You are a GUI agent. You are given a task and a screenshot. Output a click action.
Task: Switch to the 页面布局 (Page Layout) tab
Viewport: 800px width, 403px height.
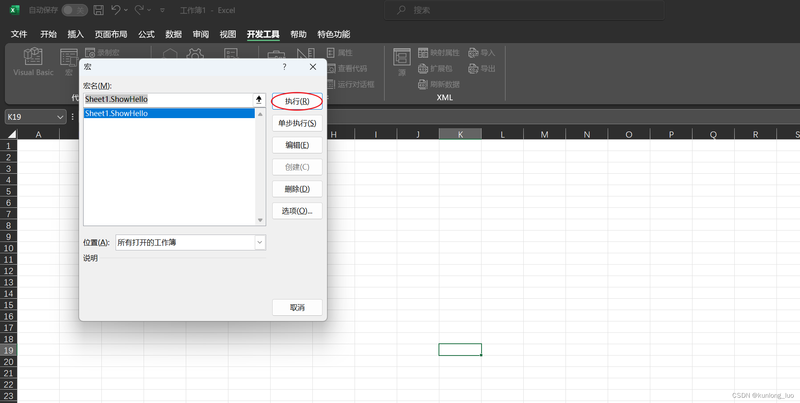[111, 34]
